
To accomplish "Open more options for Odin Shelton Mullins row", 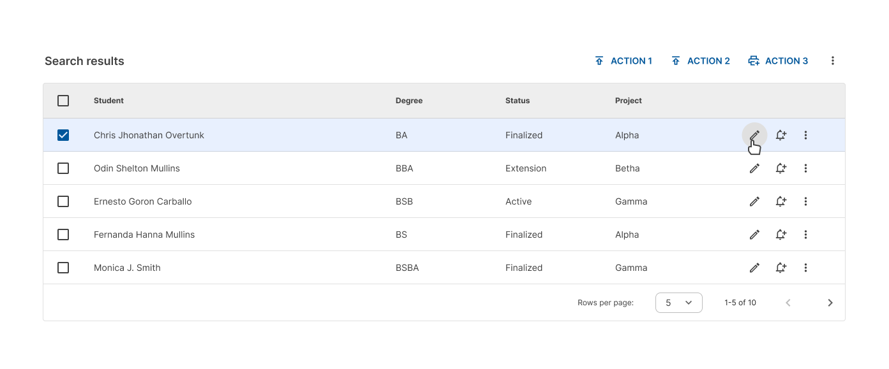I will (x=805, y=168).
